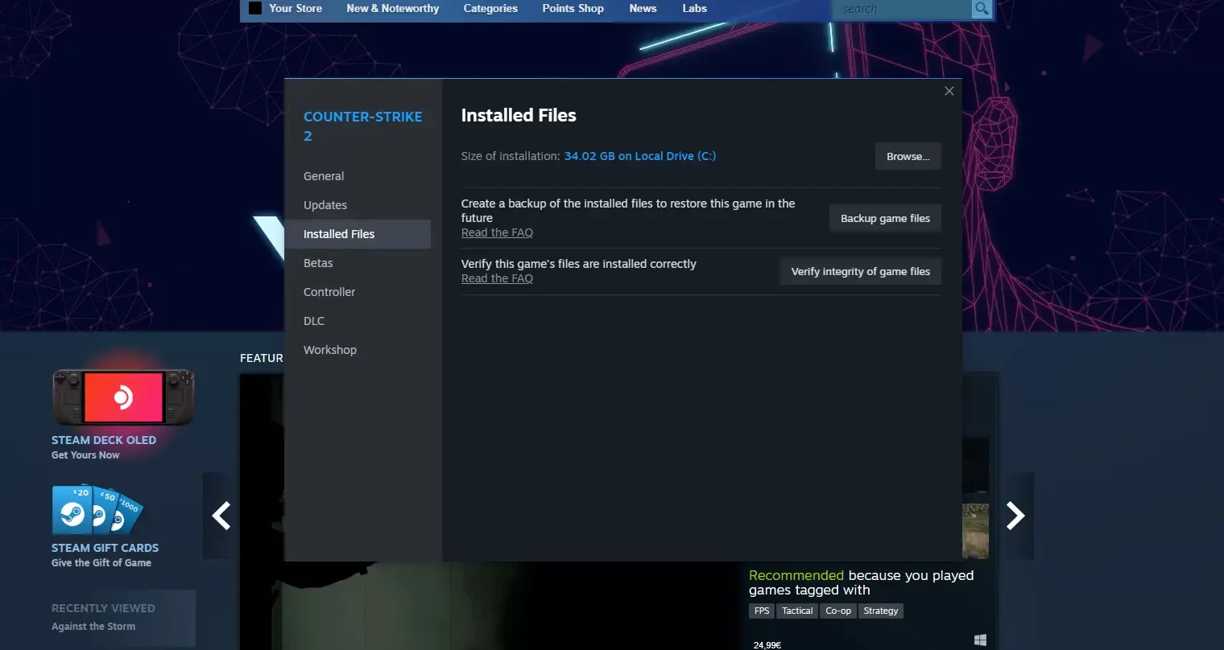This screenshot has height=650, width=1224.
Task: Click the Browse... button
Action: 908,156
